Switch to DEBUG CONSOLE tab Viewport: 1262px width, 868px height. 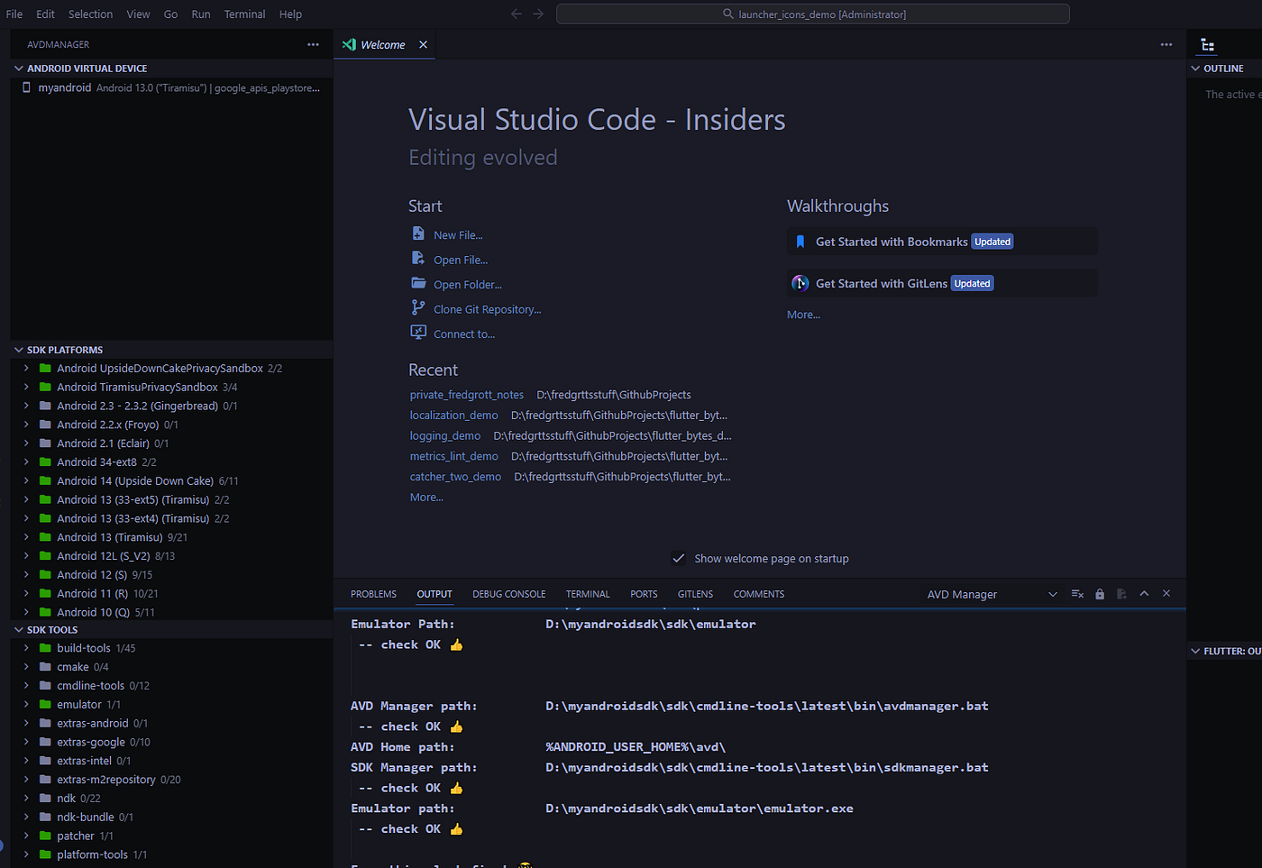point(508,594)
